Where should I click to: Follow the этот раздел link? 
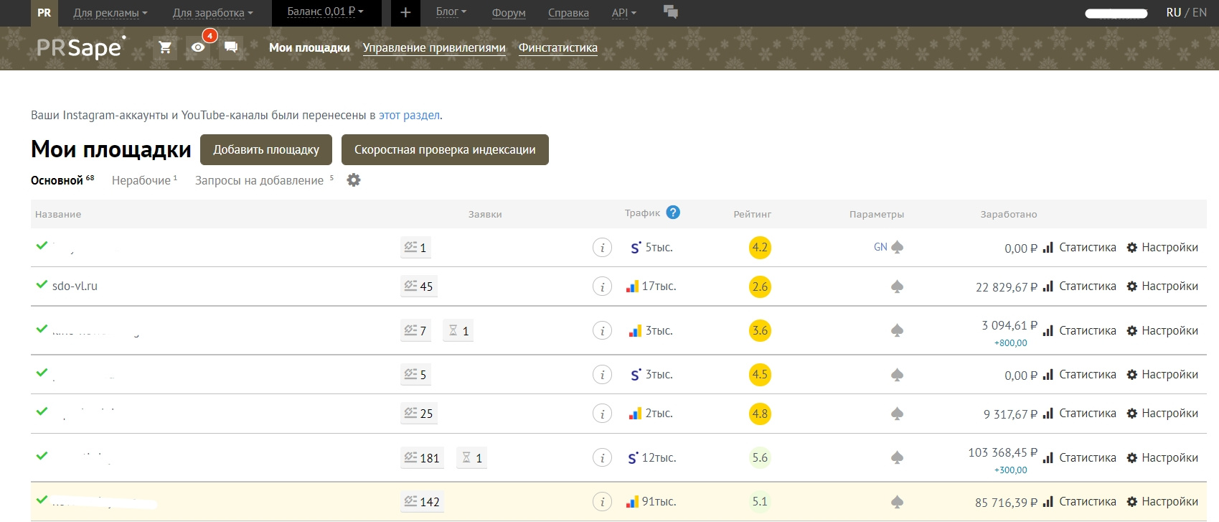coord(409,115)
